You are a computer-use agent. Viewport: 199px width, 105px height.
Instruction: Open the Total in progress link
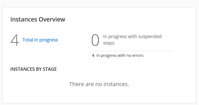[x=40, y=40]
